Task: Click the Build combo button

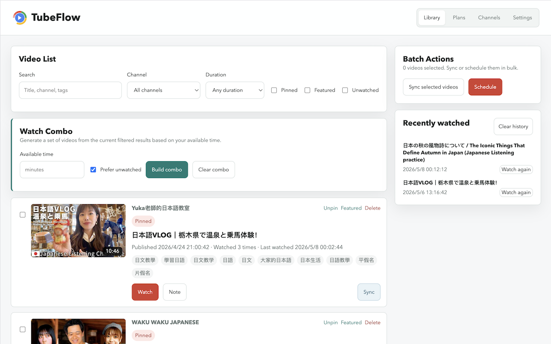Action: coord(167,170)
